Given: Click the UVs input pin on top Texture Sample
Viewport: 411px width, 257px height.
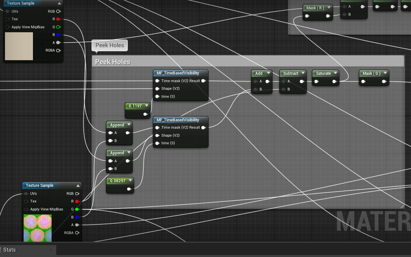Looking at the screenshot, I should 7,11.
